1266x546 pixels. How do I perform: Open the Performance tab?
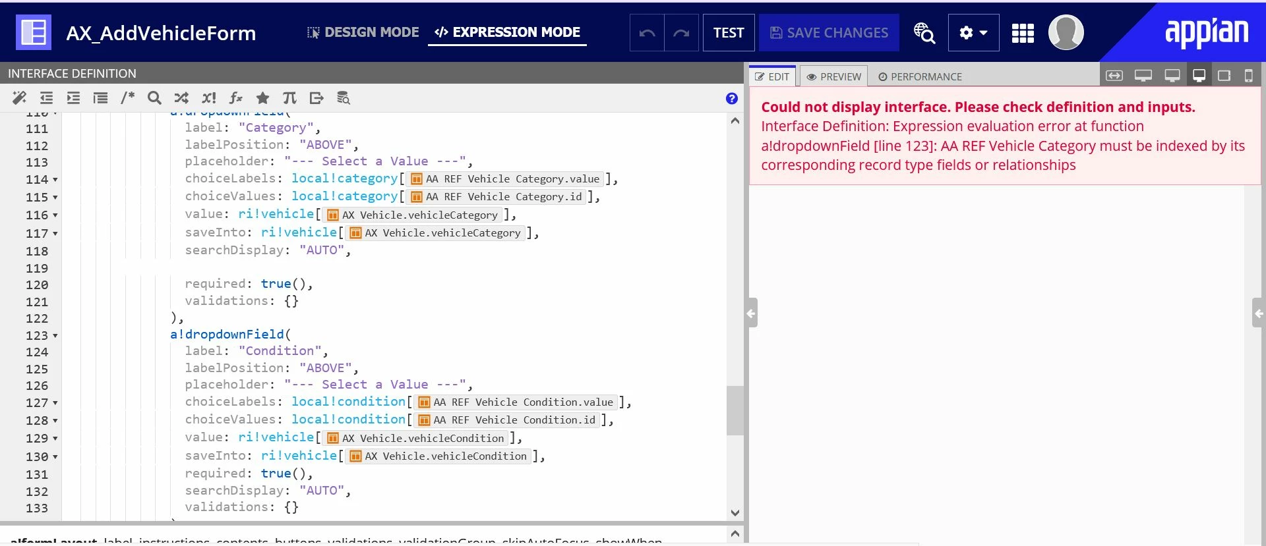pos(920,76)
